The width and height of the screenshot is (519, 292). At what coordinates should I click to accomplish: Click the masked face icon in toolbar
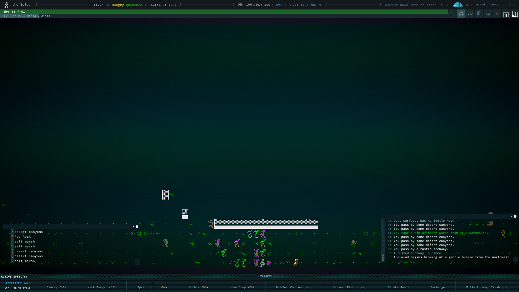point(488,14)
